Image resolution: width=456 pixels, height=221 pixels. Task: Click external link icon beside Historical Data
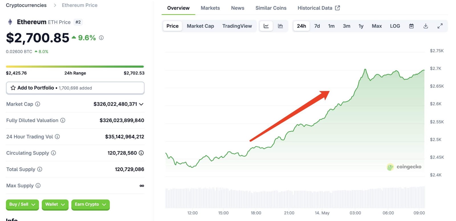click(x=337, y=8)
